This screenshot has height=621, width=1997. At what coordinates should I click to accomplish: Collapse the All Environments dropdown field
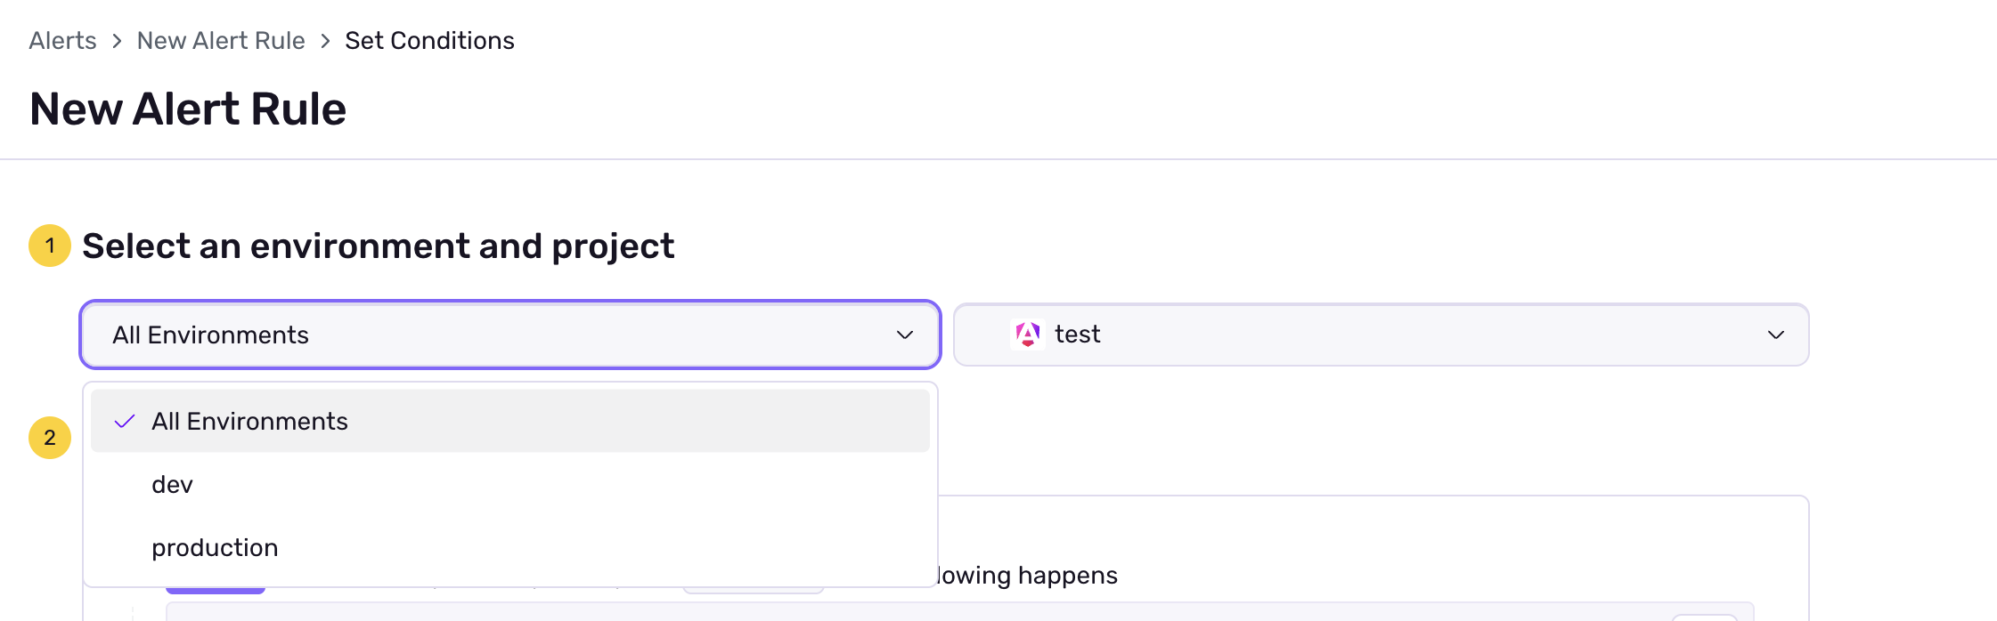point(508,335)
